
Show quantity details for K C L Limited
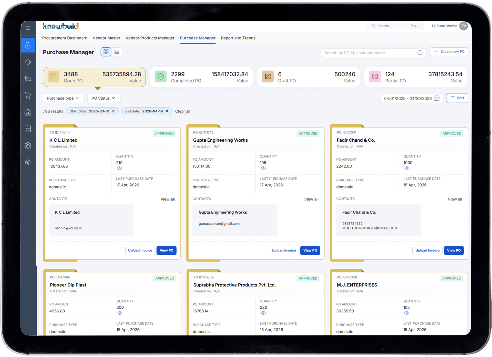pos(119,168)
